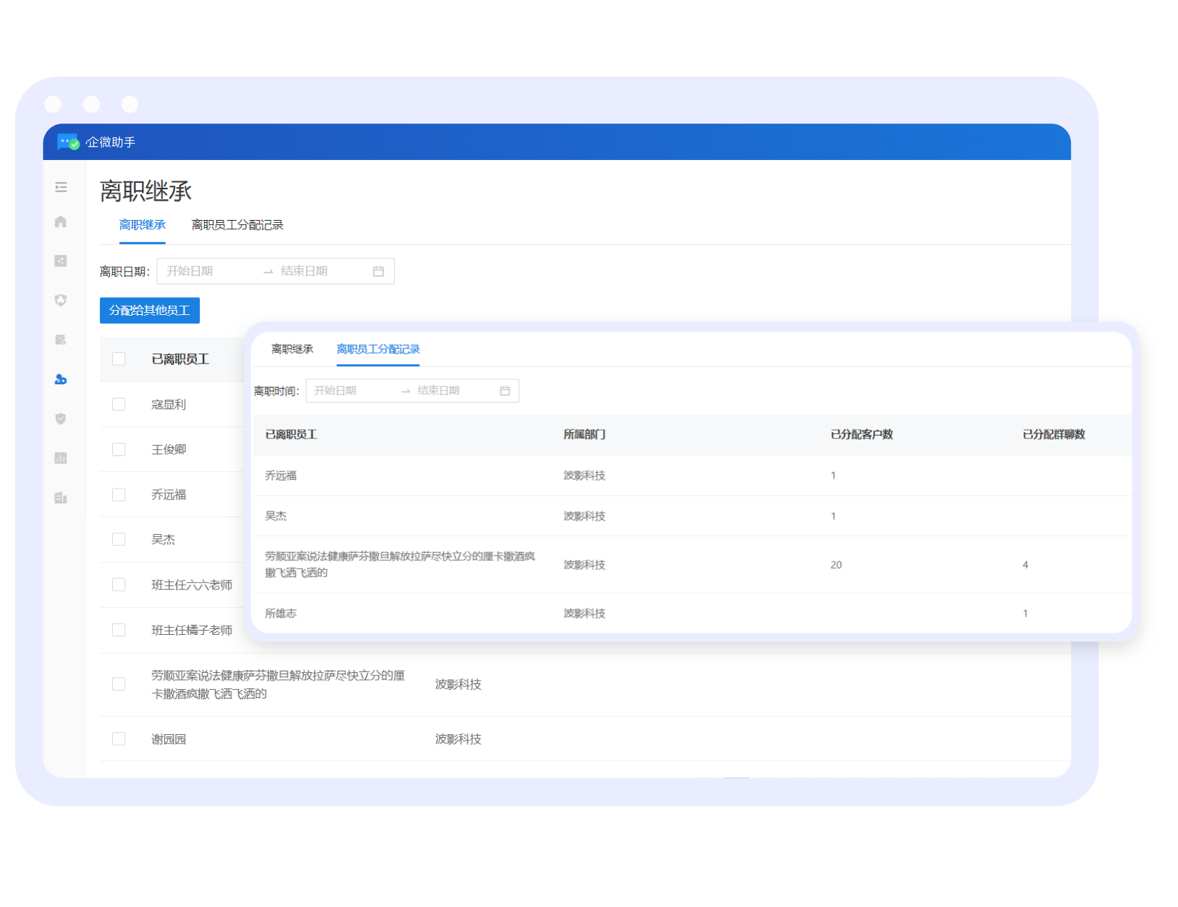Check the box for 劳顺亚案说法 long-name row
This screenshot has width=1178, height=907.
tap(119, 684)
